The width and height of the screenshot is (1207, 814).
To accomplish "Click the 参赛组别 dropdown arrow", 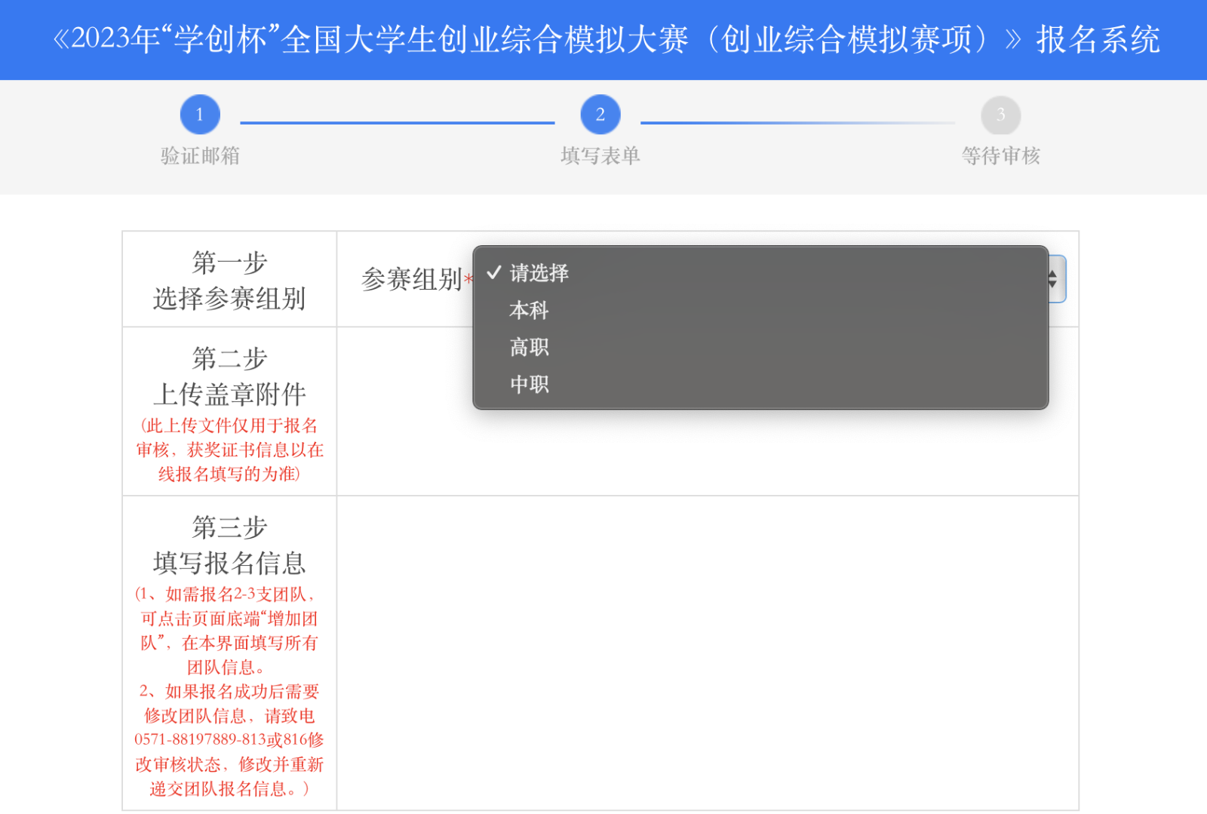I will tap(1054, 279).
